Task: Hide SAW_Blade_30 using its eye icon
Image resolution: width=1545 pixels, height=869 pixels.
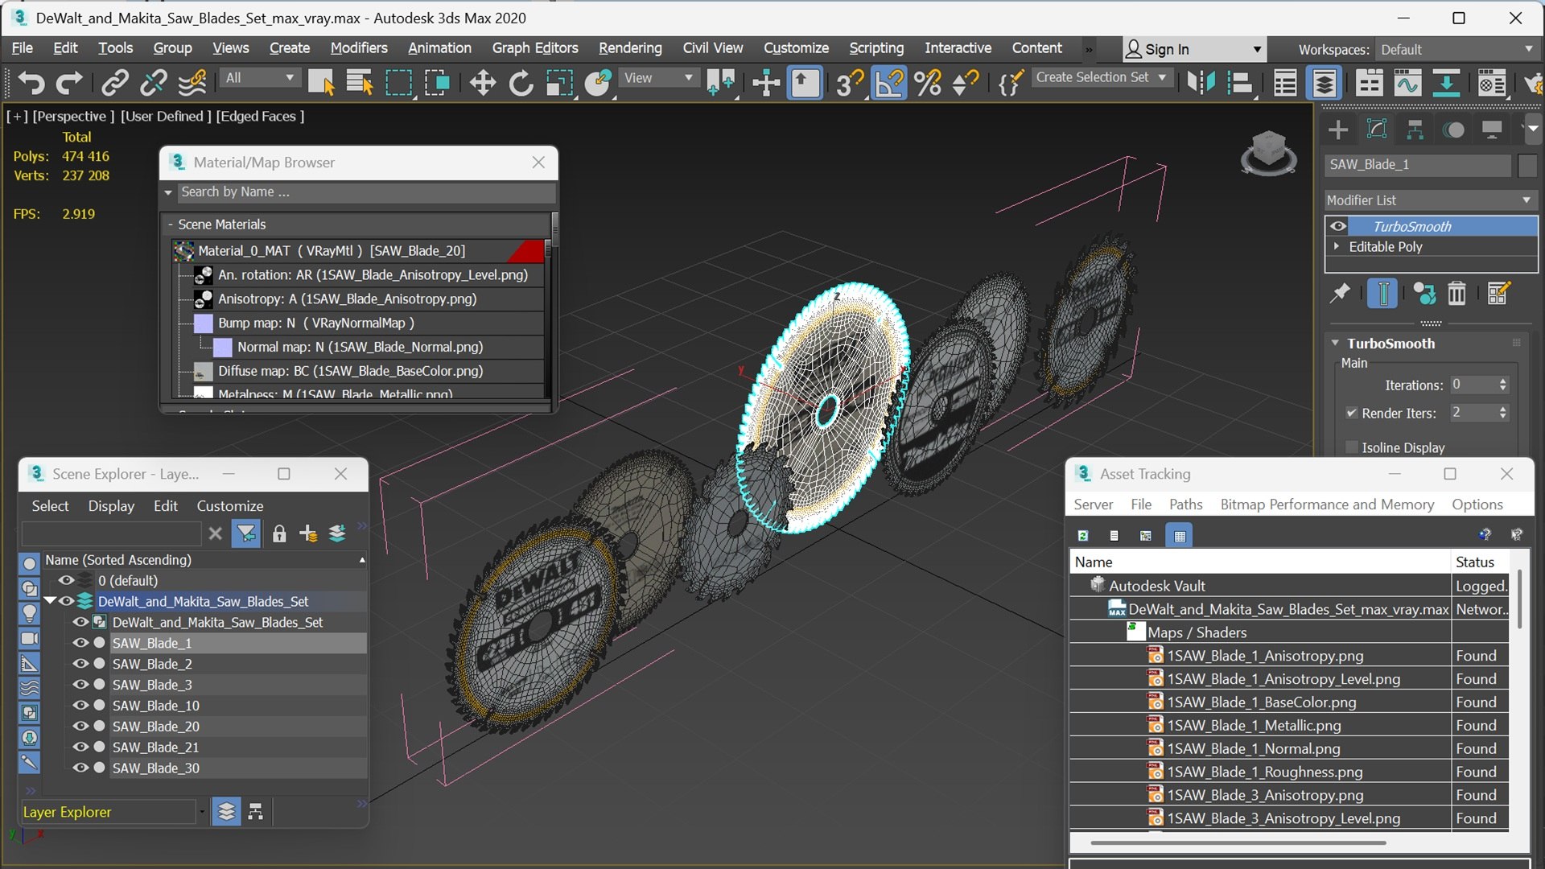Action: (80, 768)
